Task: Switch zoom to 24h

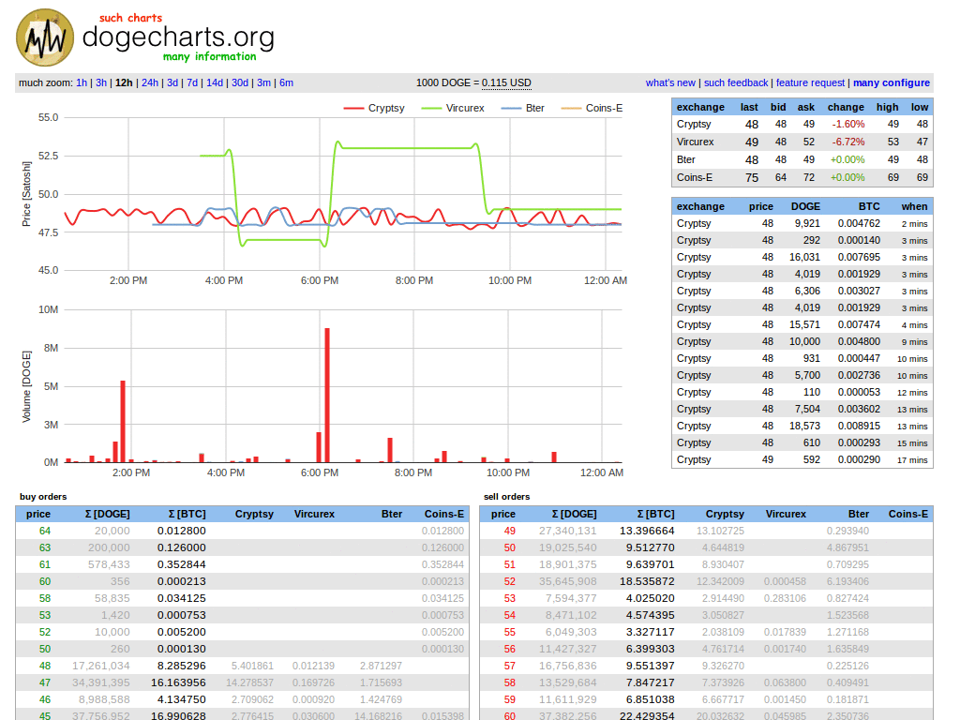Action: pos(150,82)
